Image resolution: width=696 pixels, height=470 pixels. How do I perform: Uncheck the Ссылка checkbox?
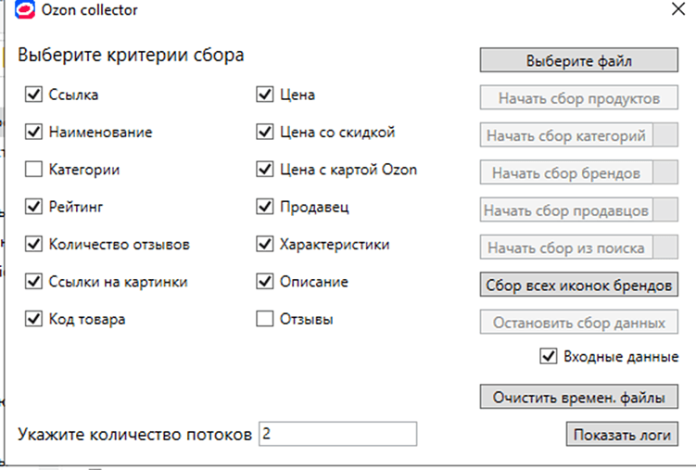[x=34, y=95]
